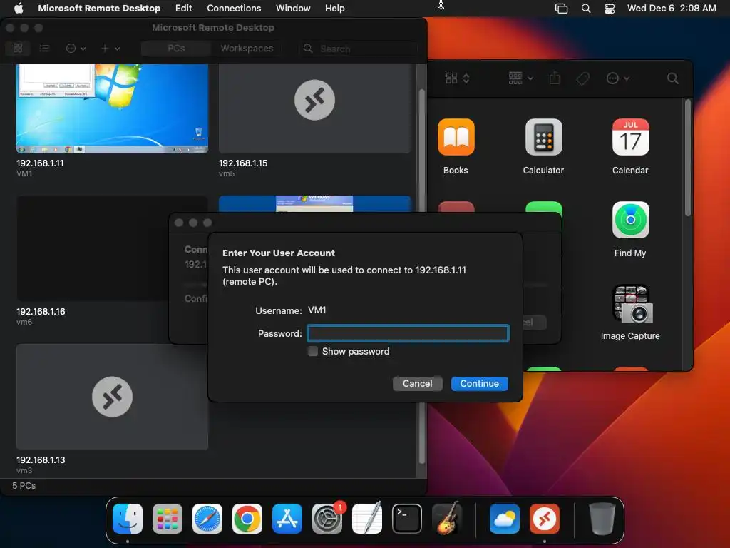The image size is (730, 548).
Task: Open the Trash from the Dock
Action: [602, 519]
